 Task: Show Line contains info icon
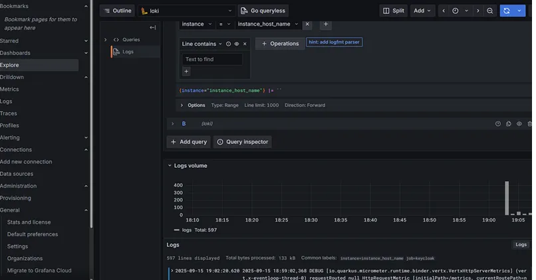[228, 44]
